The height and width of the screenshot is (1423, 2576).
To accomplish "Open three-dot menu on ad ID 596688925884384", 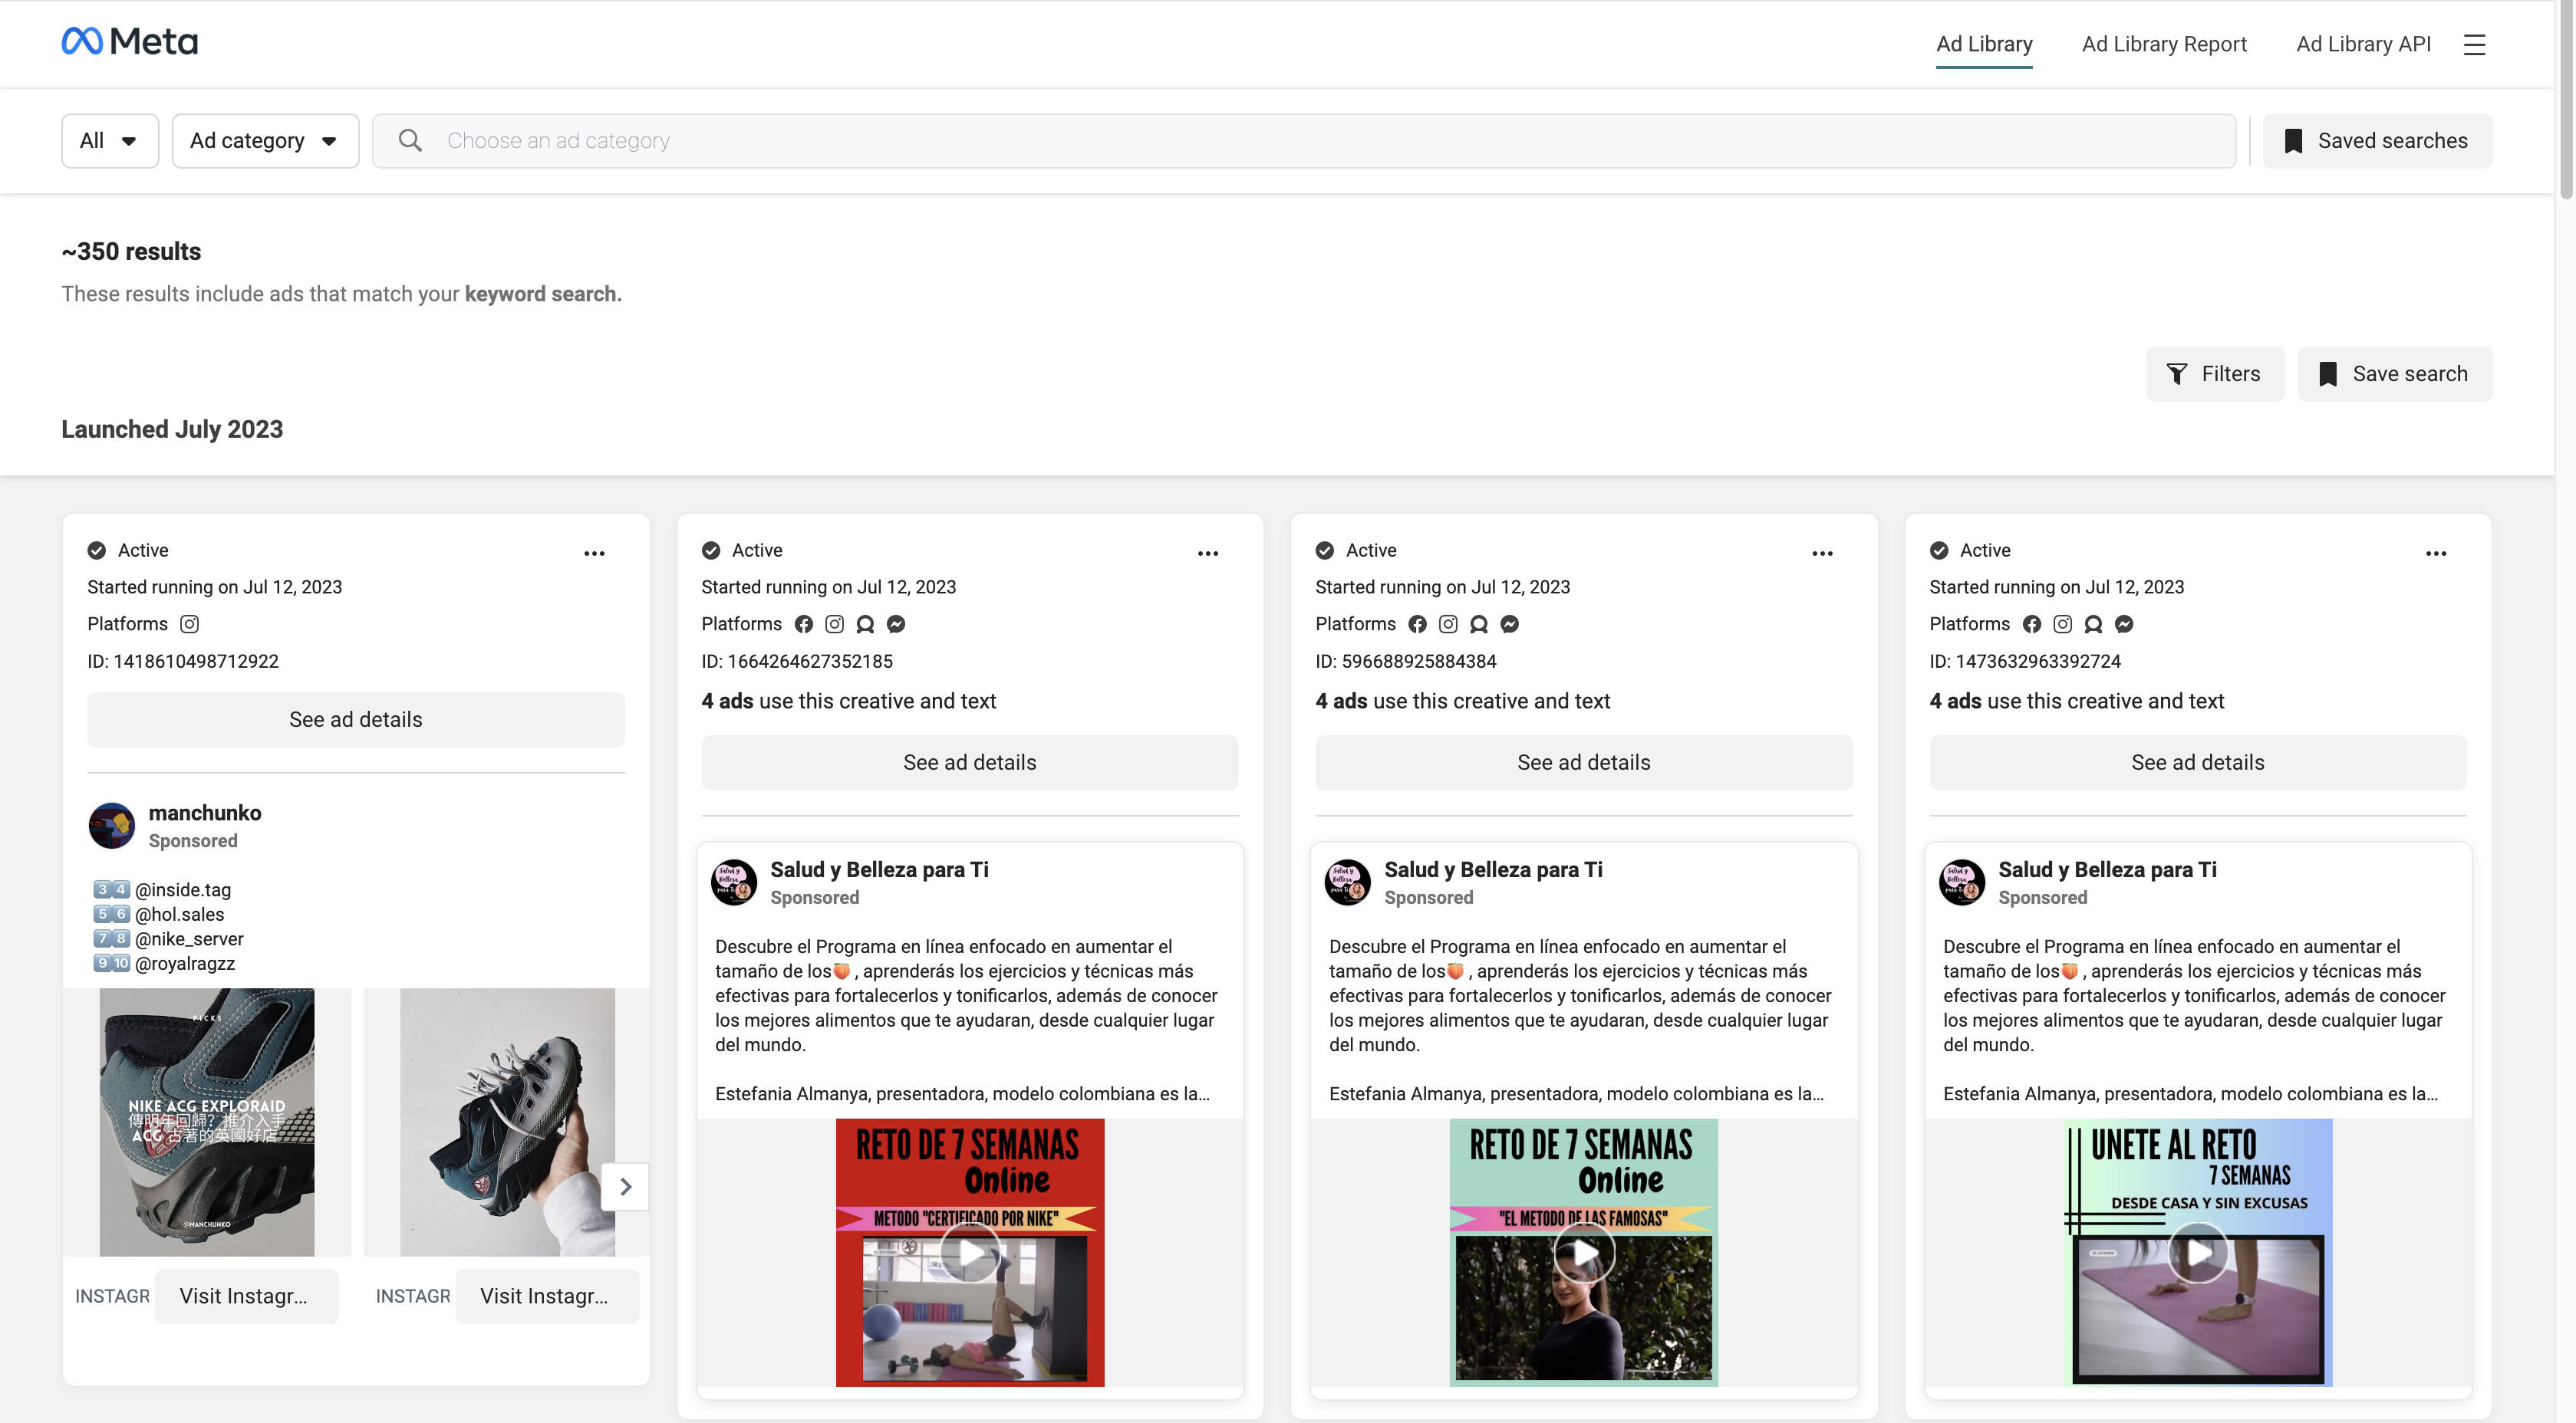I will coord(1822,553).
